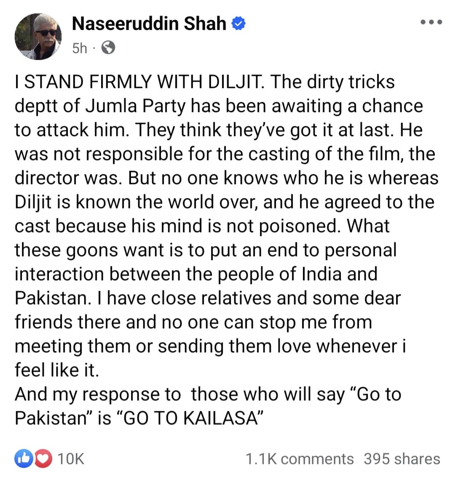The image size is (455, 480).
Task: Click the blue Like reaction icon
Action: 23,459
